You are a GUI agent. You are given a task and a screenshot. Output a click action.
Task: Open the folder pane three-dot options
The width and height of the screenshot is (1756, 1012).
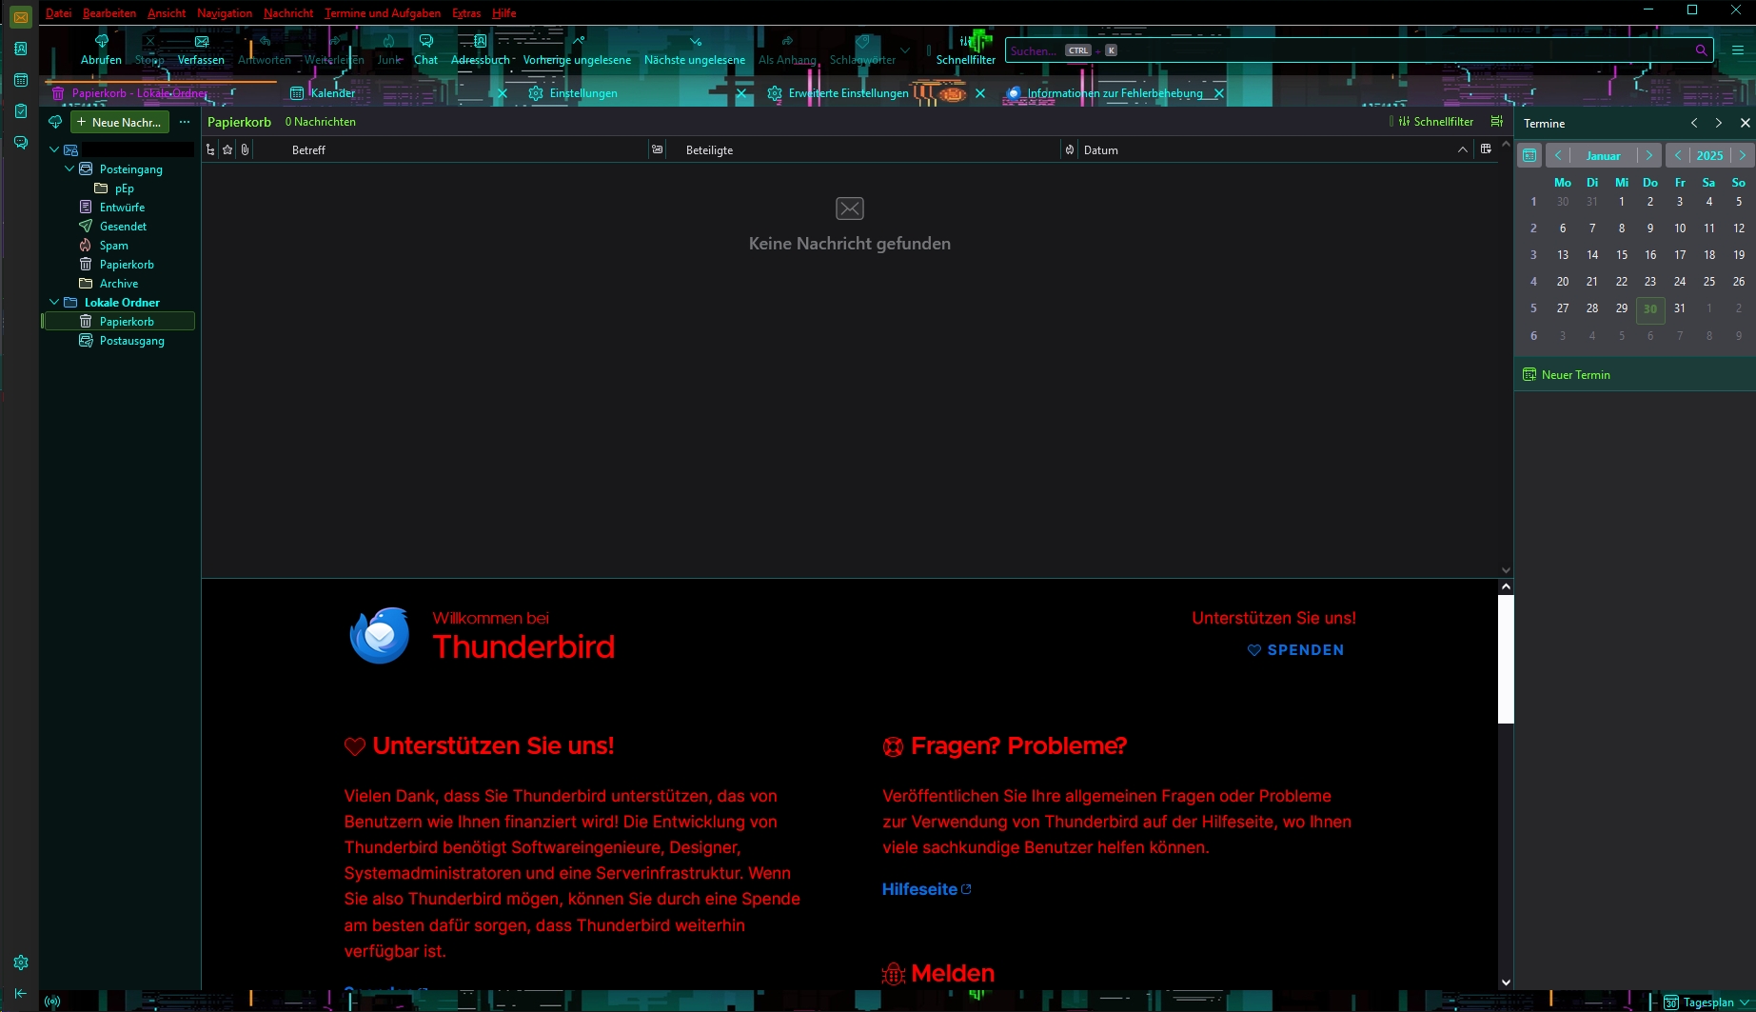pos(185,122)
